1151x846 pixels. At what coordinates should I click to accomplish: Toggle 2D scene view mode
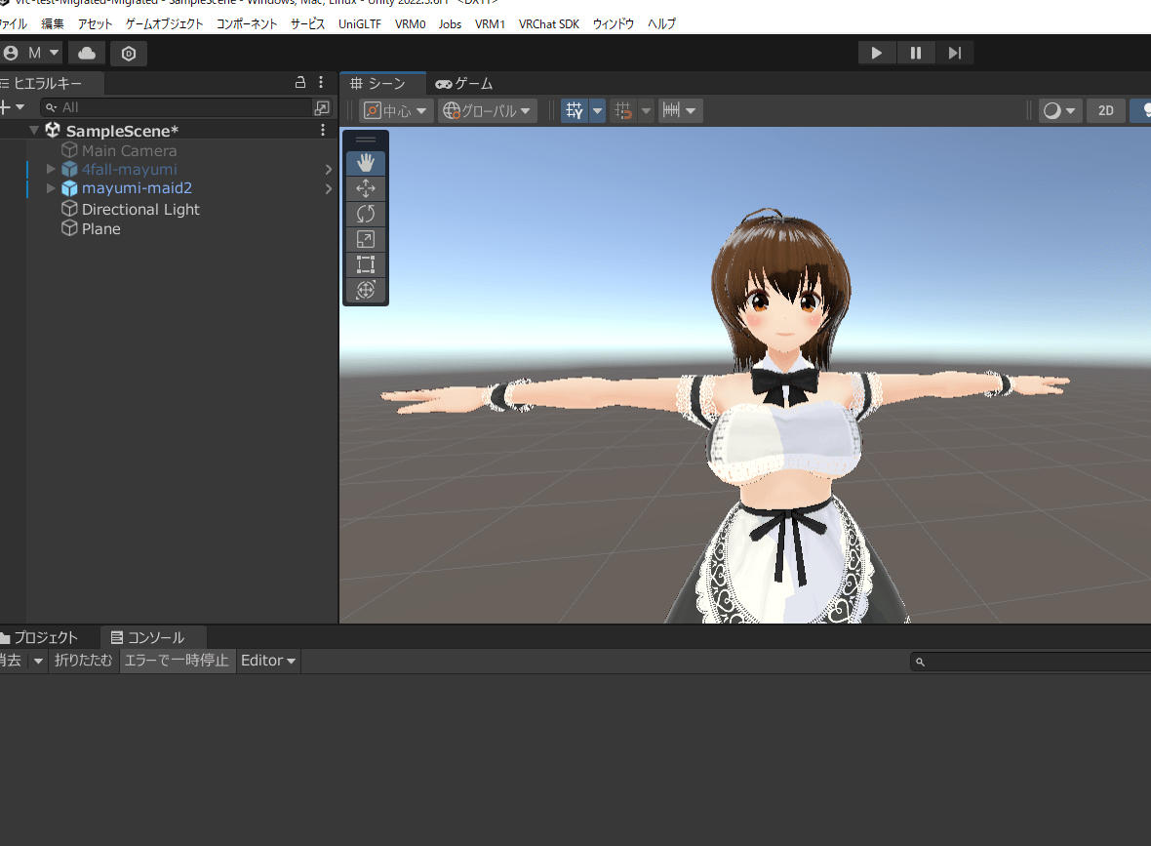pyautogui.click(x=1105, y=111)
